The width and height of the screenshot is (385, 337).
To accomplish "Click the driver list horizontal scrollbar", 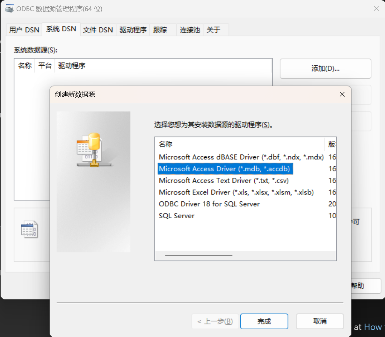I will tap(199, 255).
